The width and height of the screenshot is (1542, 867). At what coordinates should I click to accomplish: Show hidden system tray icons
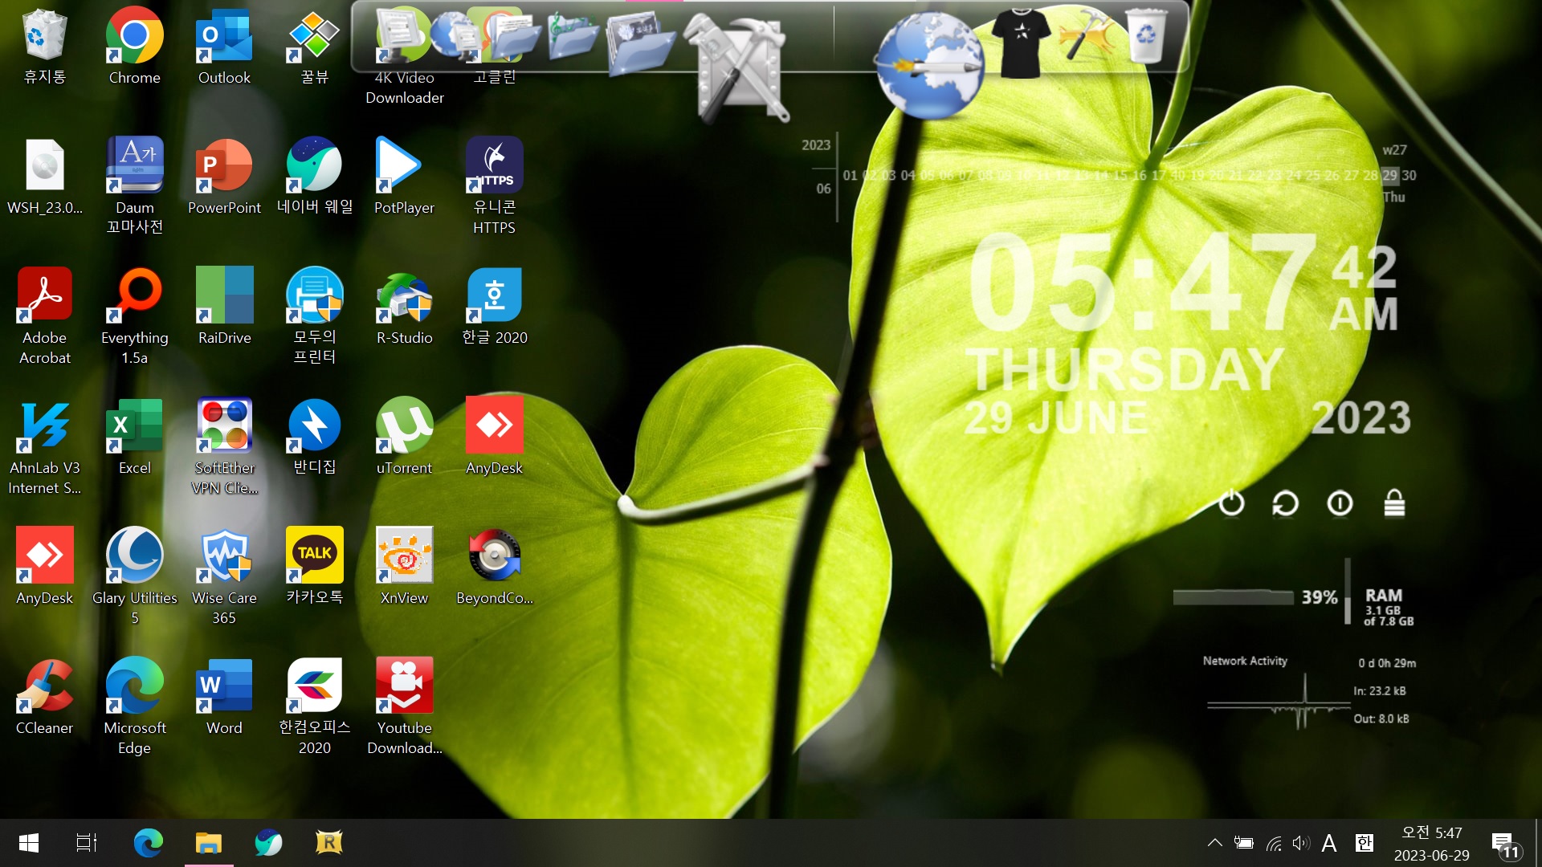point(1214,843)
